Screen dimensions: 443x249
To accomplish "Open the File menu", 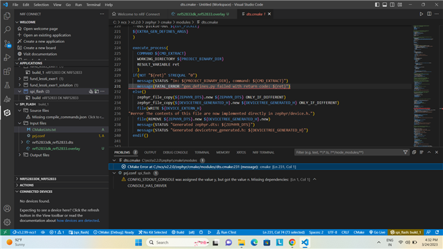I will pyautogui.click(x=15, y=5).
